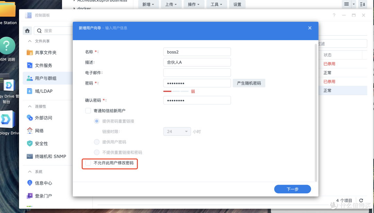Open Shared Folder (共享文件夹) settings
The width and height of the screenshot is (374, 213).
[x=29, y=53]
